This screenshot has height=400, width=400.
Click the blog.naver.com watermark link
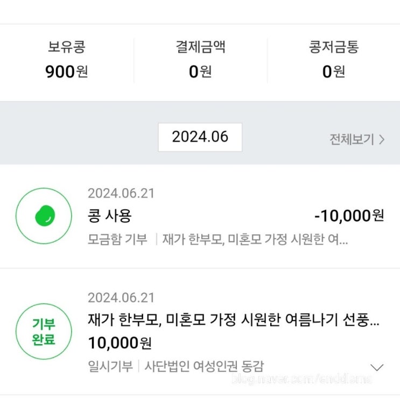point(300,379)
